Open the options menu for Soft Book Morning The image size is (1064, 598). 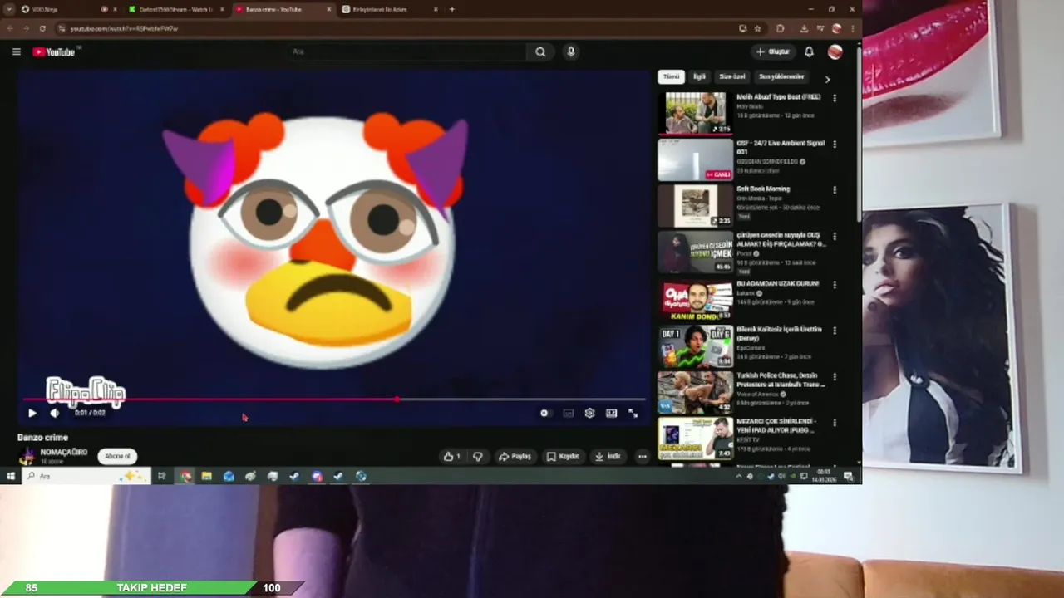(835, 190)
